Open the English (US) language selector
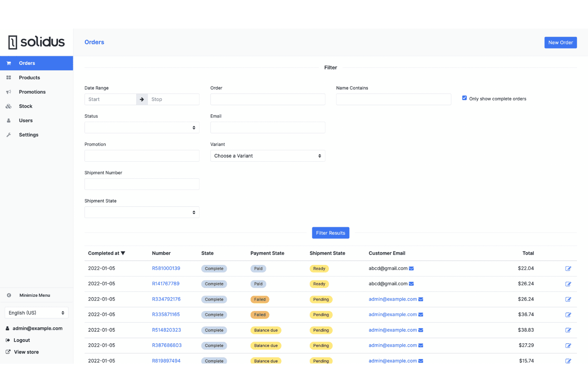This screenshot has width=588, height=392. [x=37, y=313]
